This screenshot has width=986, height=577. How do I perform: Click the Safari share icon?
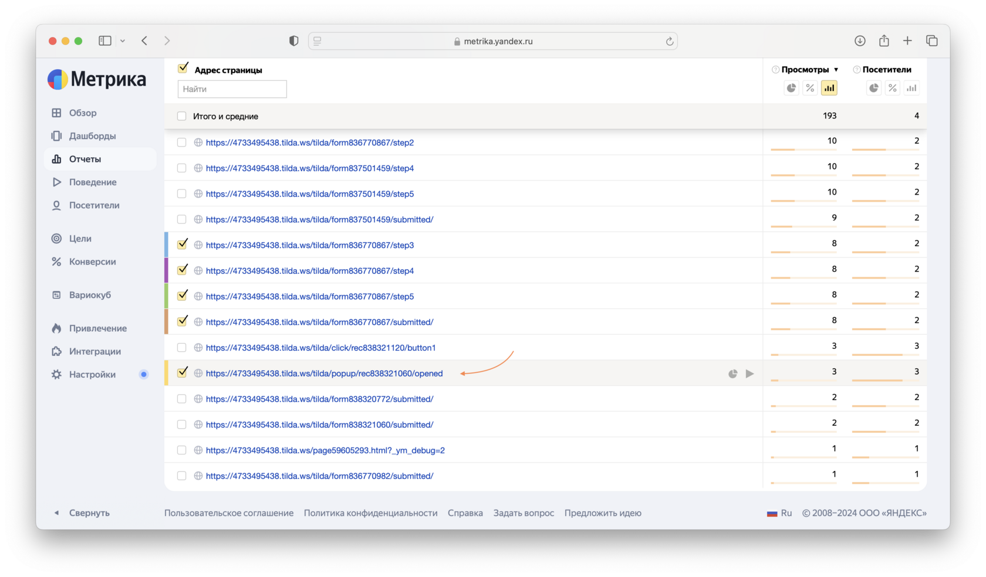884,40
